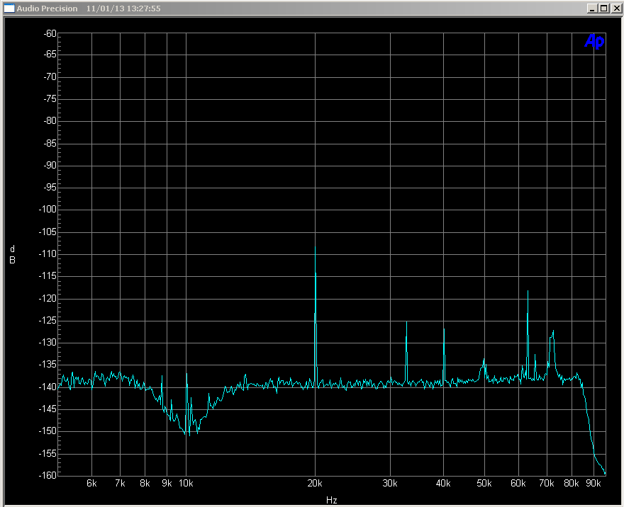
Task: Click the -100 dB axis label
Action: coord(48,210)
